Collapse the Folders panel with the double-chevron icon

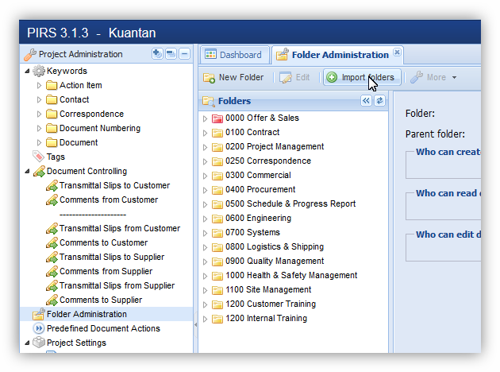(x=366, y=101)
